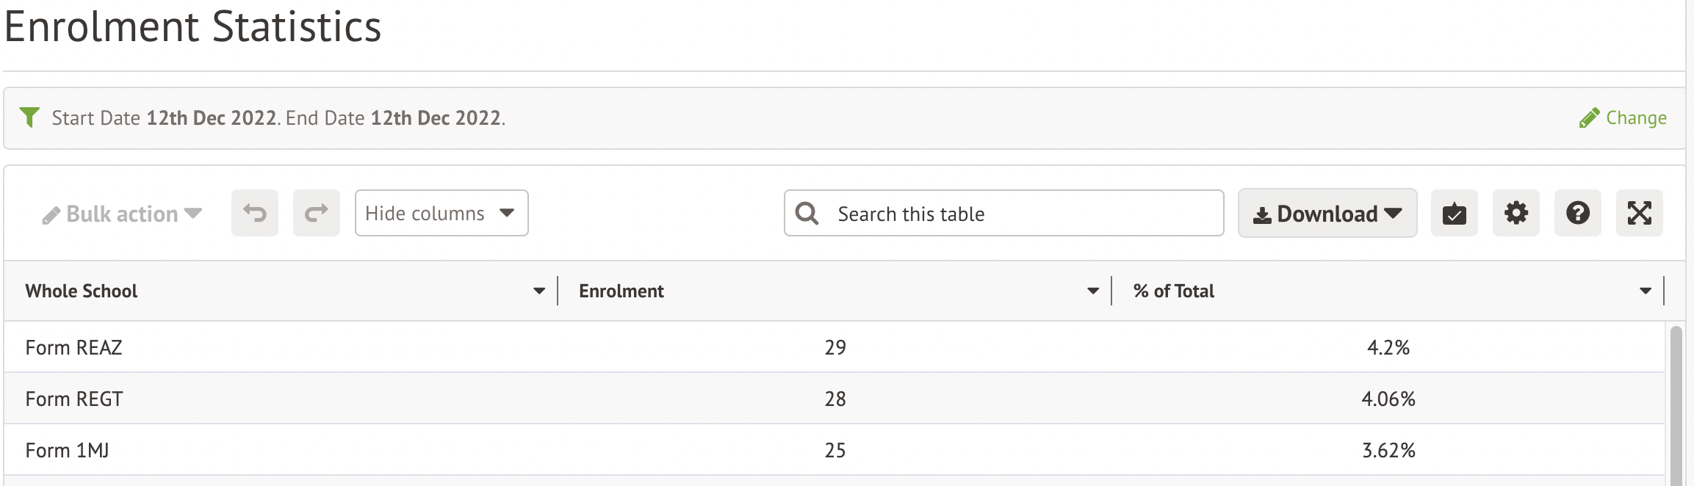Click the calendar check icon button
Image resolution: width=1694 pixels, height=486 pixels.
point(1454,214)
